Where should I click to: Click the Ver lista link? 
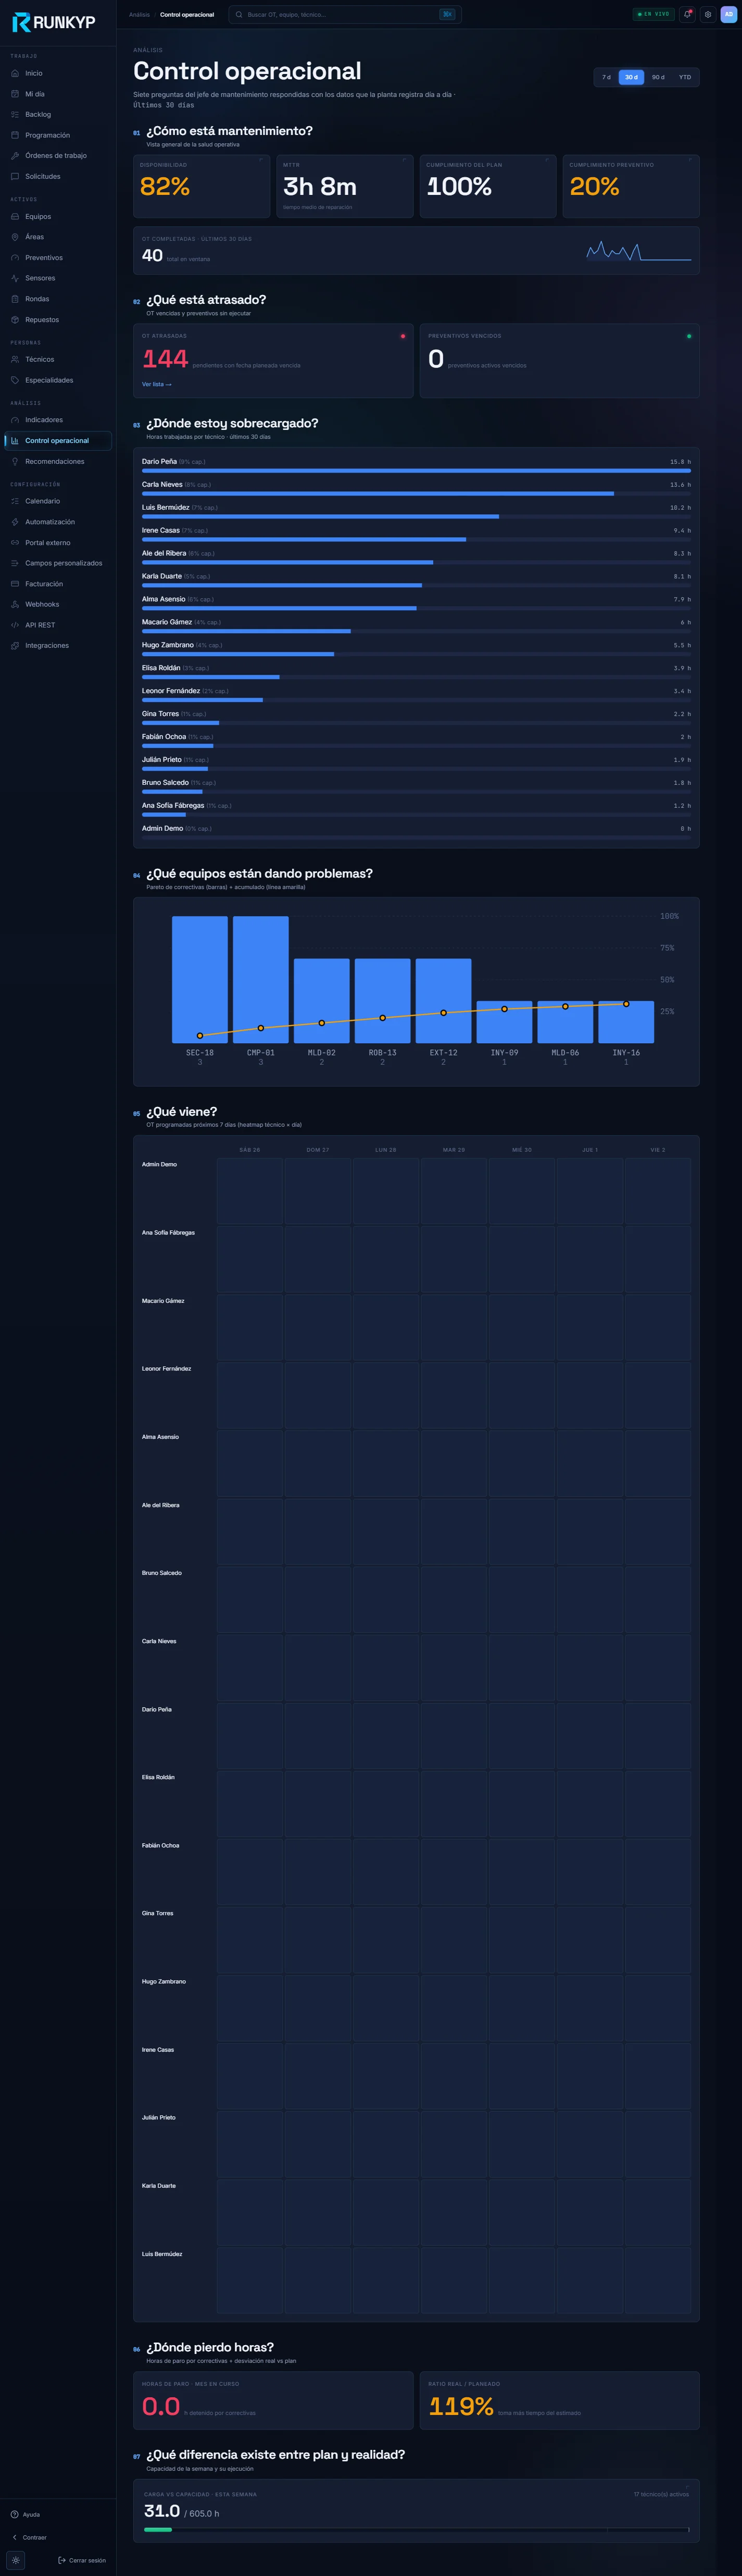[157, 384]
